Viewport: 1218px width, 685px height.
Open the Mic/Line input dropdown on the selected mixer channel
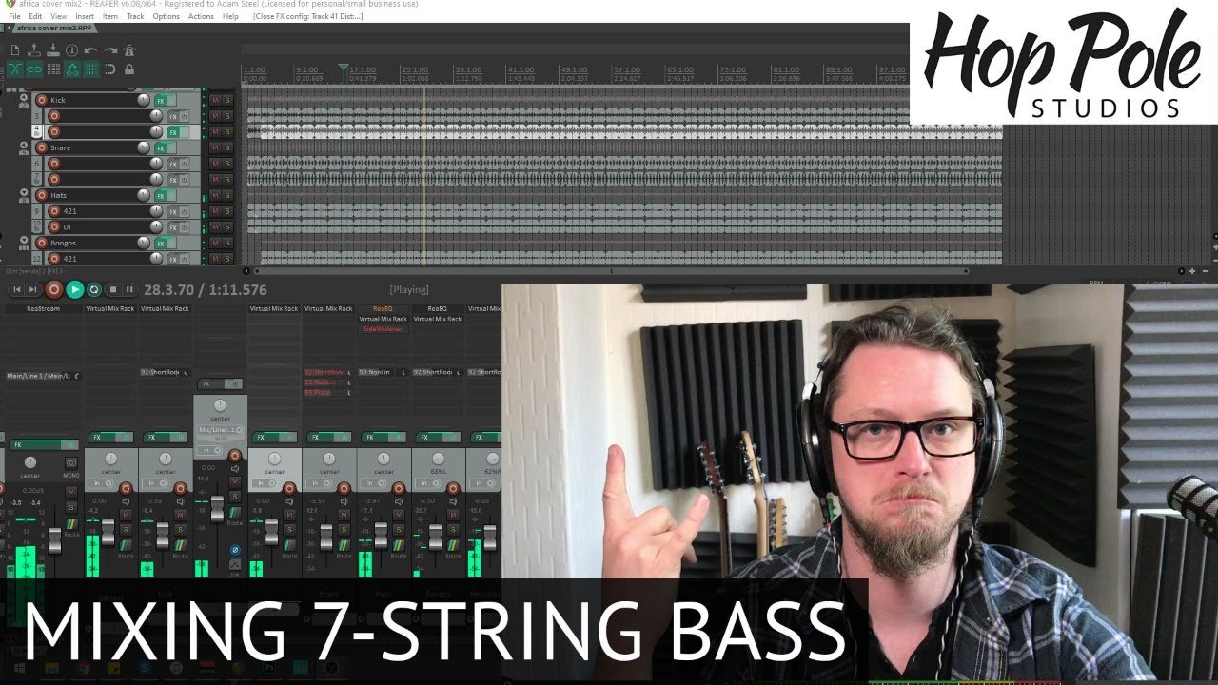221,430
